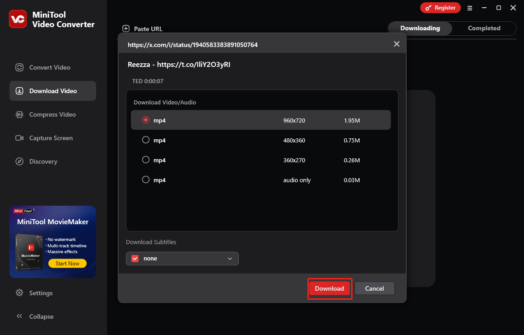This screenshot has height=335, width=524.
Task: Click the Capture Screen camera icon
Action: point(19,138)
